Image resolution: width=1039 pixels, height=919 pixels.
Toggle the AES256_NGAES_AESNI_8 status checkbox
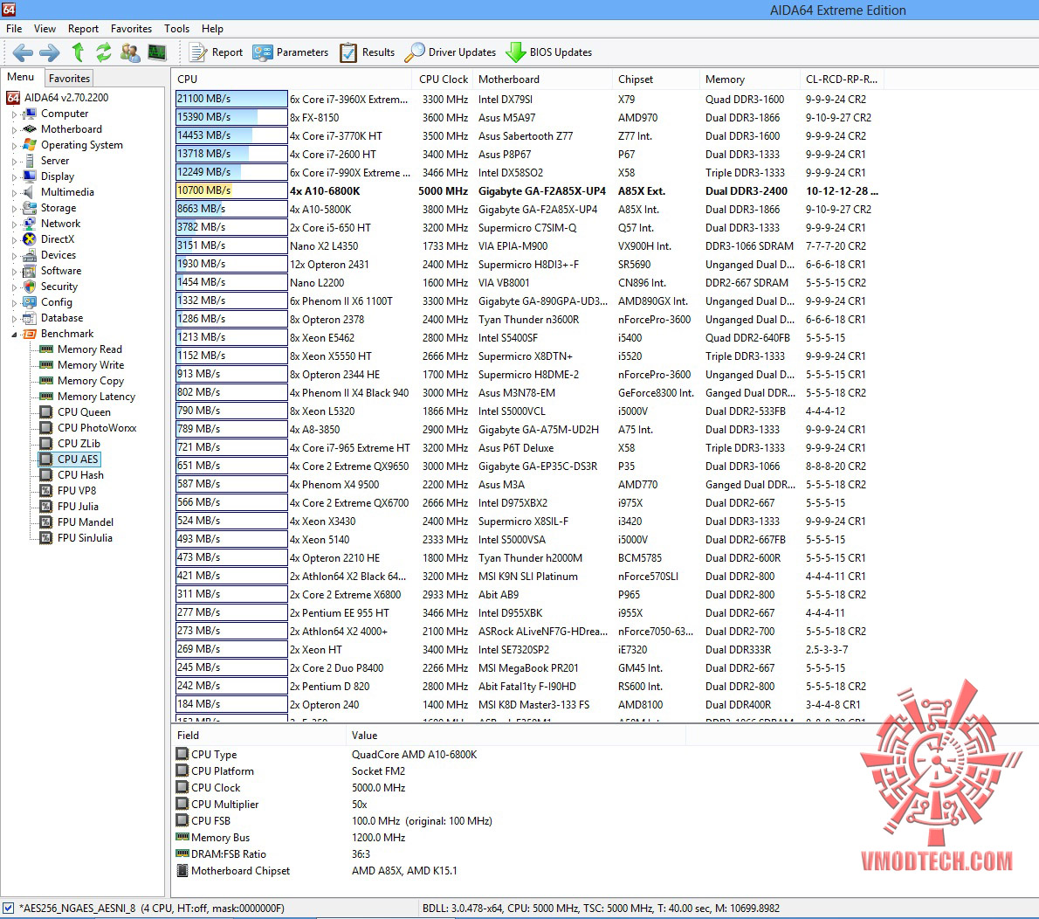(x=8, y=909)
